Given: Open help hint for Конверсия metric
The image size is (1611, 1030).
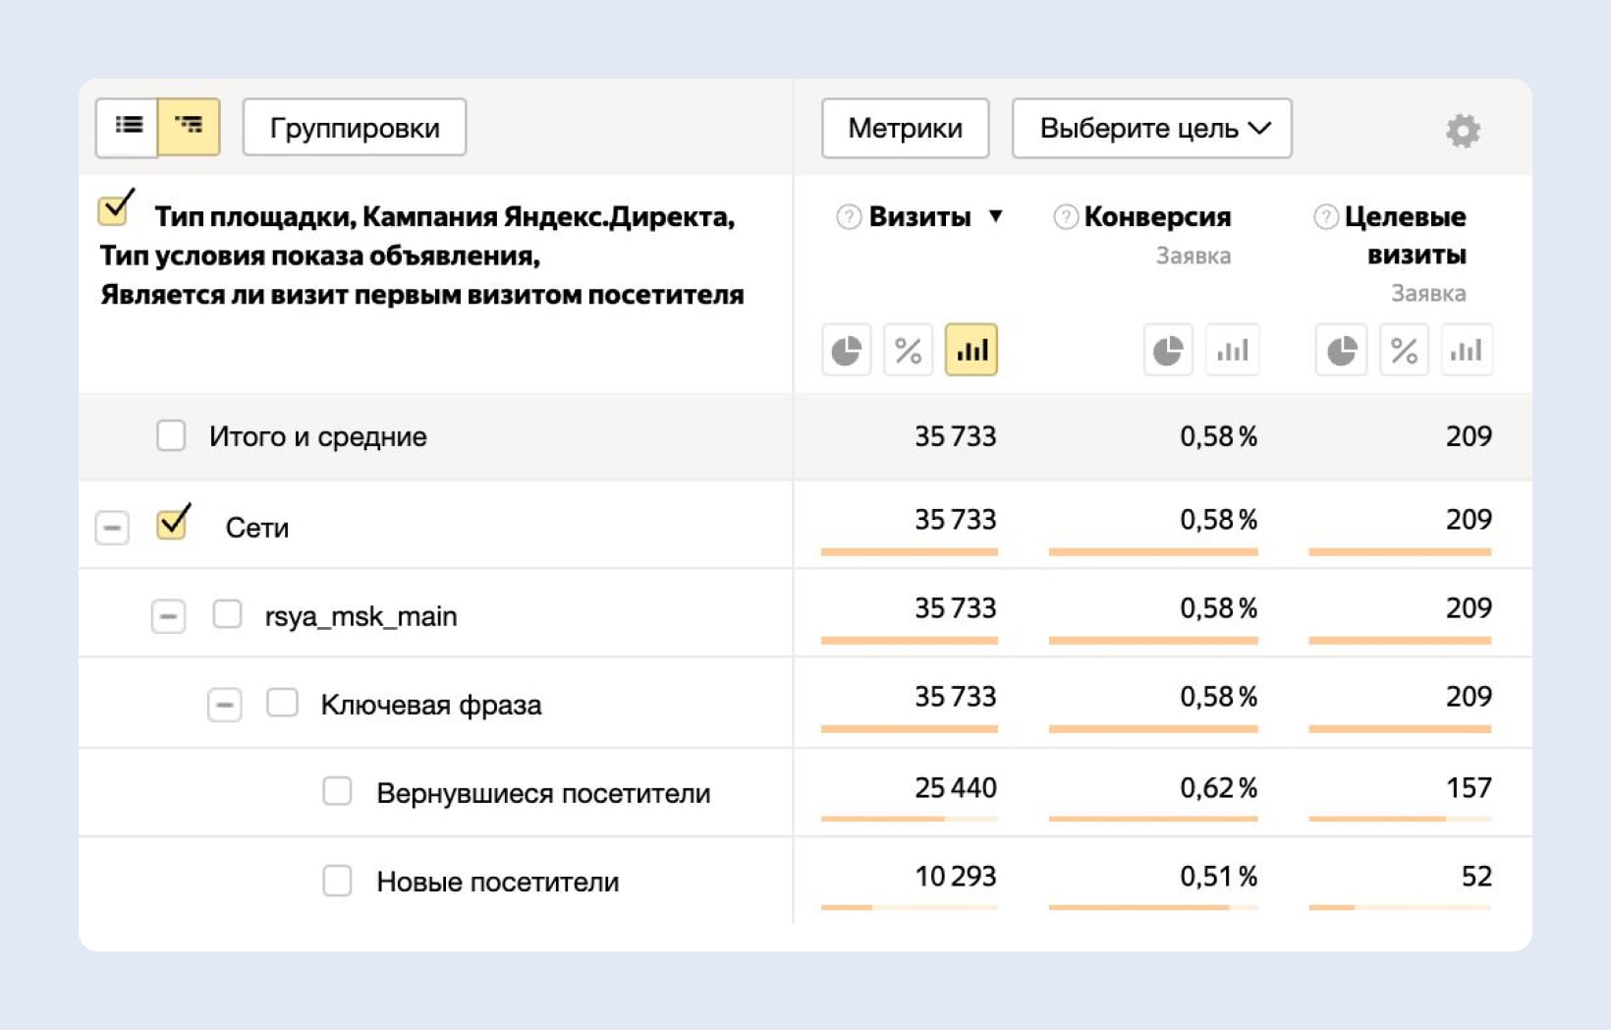Looking at the screenshot, I should tap(1066, 216).
